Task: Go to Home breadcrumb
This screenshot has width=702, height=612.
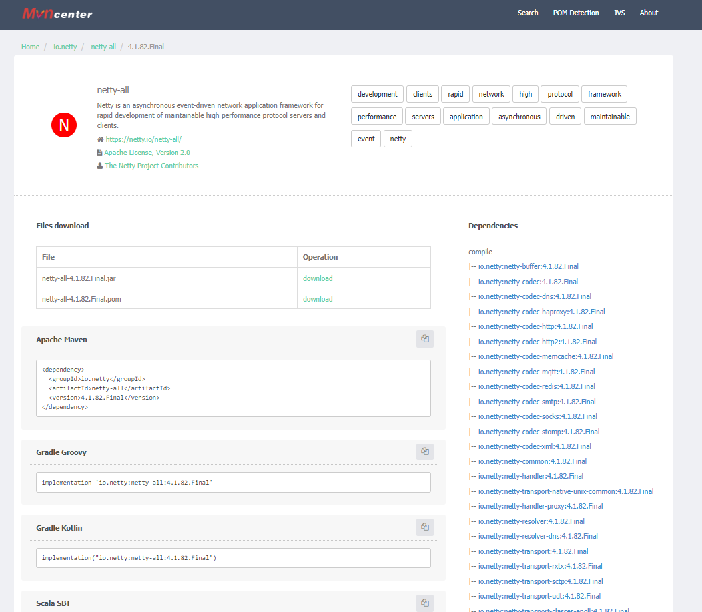Action: click(x=31, y=47)
